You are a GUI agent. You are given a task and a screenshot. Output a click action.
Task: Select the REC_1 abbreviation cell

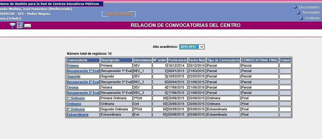[x=143, y=71]
